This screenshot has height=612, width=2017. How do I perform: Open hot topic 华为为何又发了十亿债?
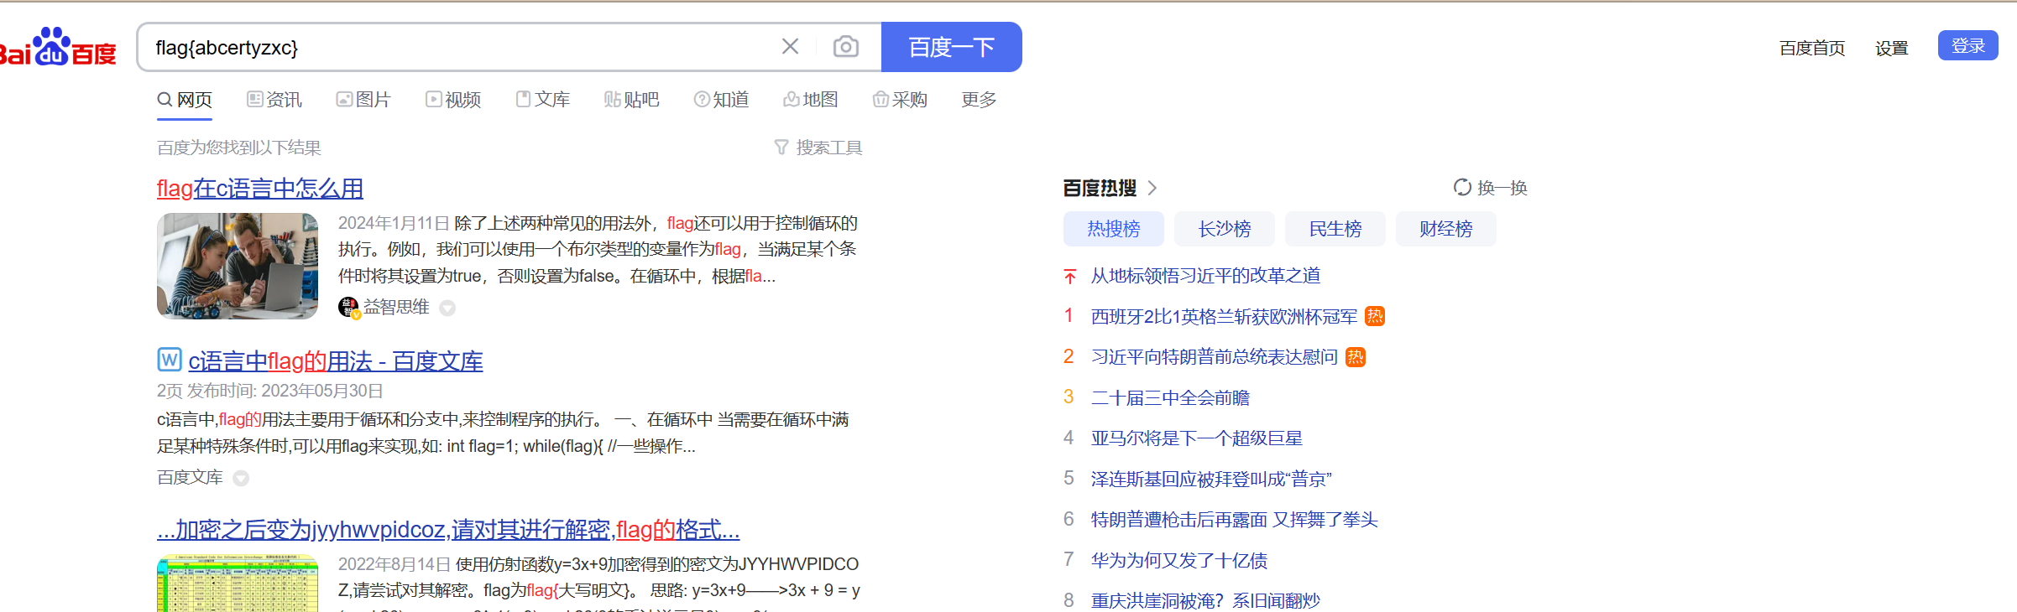[1179, 561]
